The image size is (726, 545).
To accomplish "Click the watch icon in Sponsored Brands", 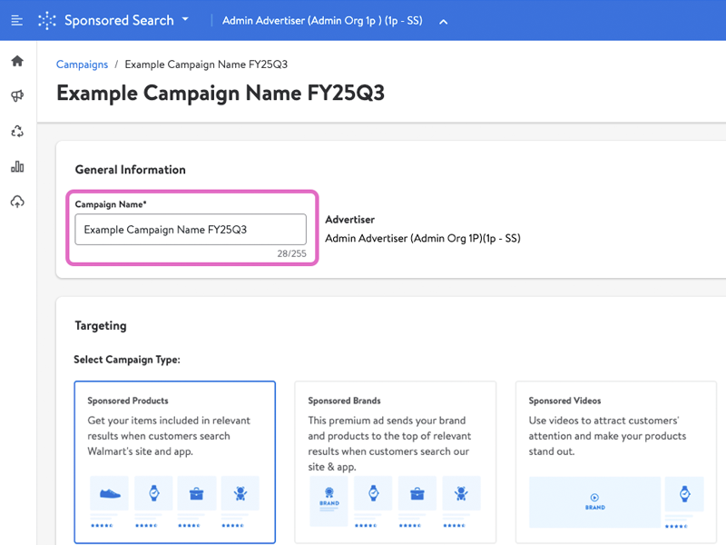I will pos(373,493).
